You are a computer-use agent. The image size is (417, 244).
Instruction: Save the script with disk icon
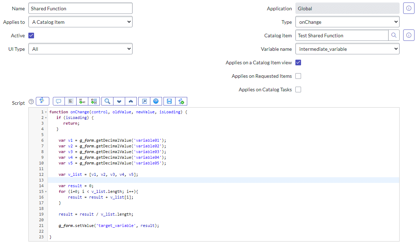pyautogui.click(x=169, y=101)
